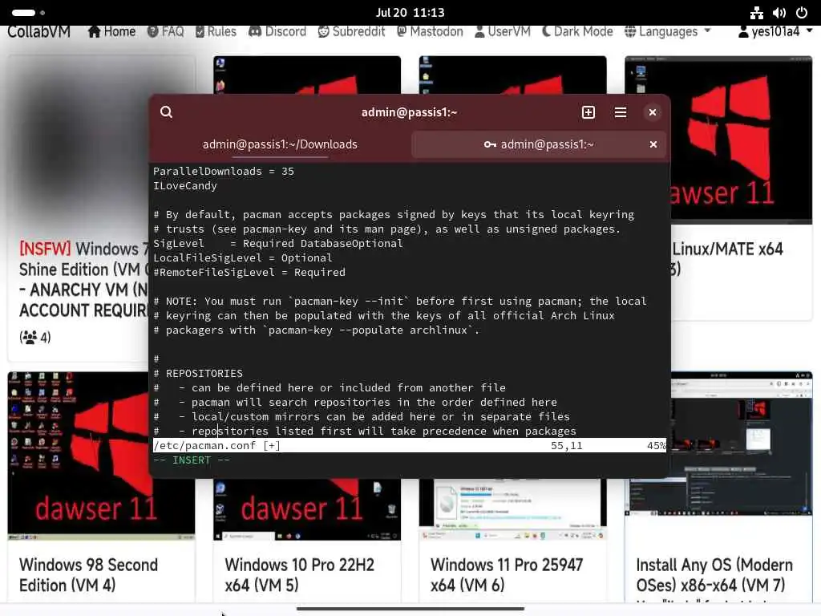Click the terminal title admin@passis1:~
The width and height of the screenshot is (821, 616).
click(409, 112)
